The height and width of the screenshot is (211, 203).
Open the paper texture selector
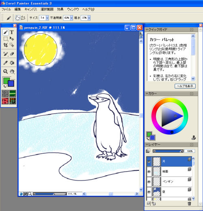(x=5, y=94)
